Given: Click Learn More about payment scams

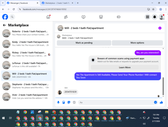Looking at the screenshot, I should click(125, 68).
